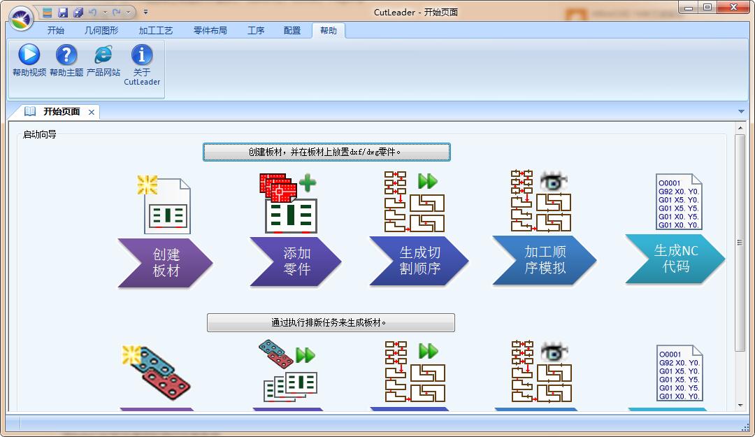755x437 pixels.
Task: Click the scrollbar up arrow
Action: coord(740,128)
